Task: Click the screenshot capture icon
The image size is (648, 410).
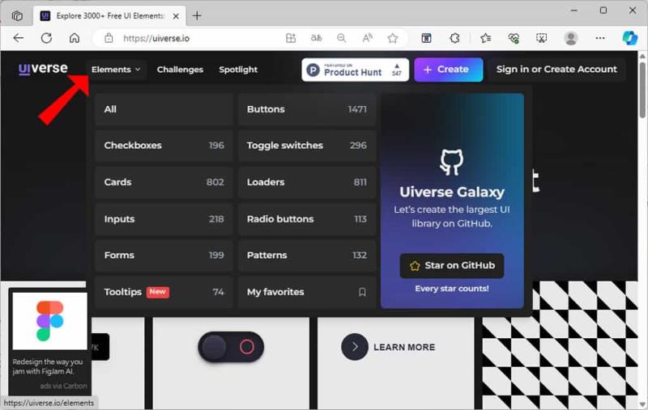Action: click(x=541, y=38)
